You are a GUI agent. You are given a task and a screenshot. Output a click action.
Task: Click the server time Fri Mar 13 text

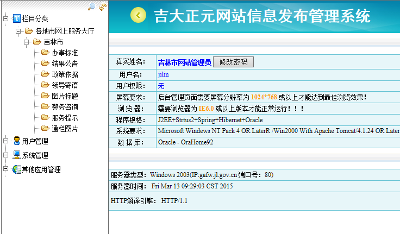192,186
